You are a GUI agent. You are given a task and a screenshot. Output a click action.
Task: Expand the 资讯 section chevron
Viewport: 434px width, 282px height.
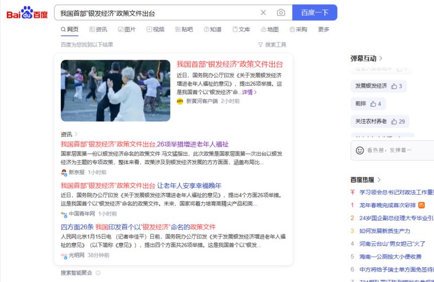[76, 134]
